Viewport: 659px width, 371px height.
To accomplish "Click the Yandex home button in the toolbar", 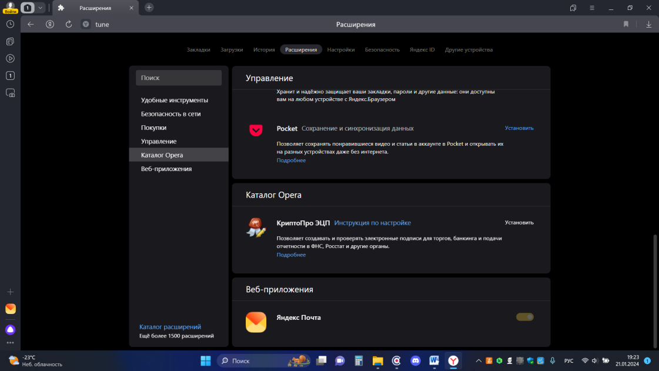I will 50,24.
